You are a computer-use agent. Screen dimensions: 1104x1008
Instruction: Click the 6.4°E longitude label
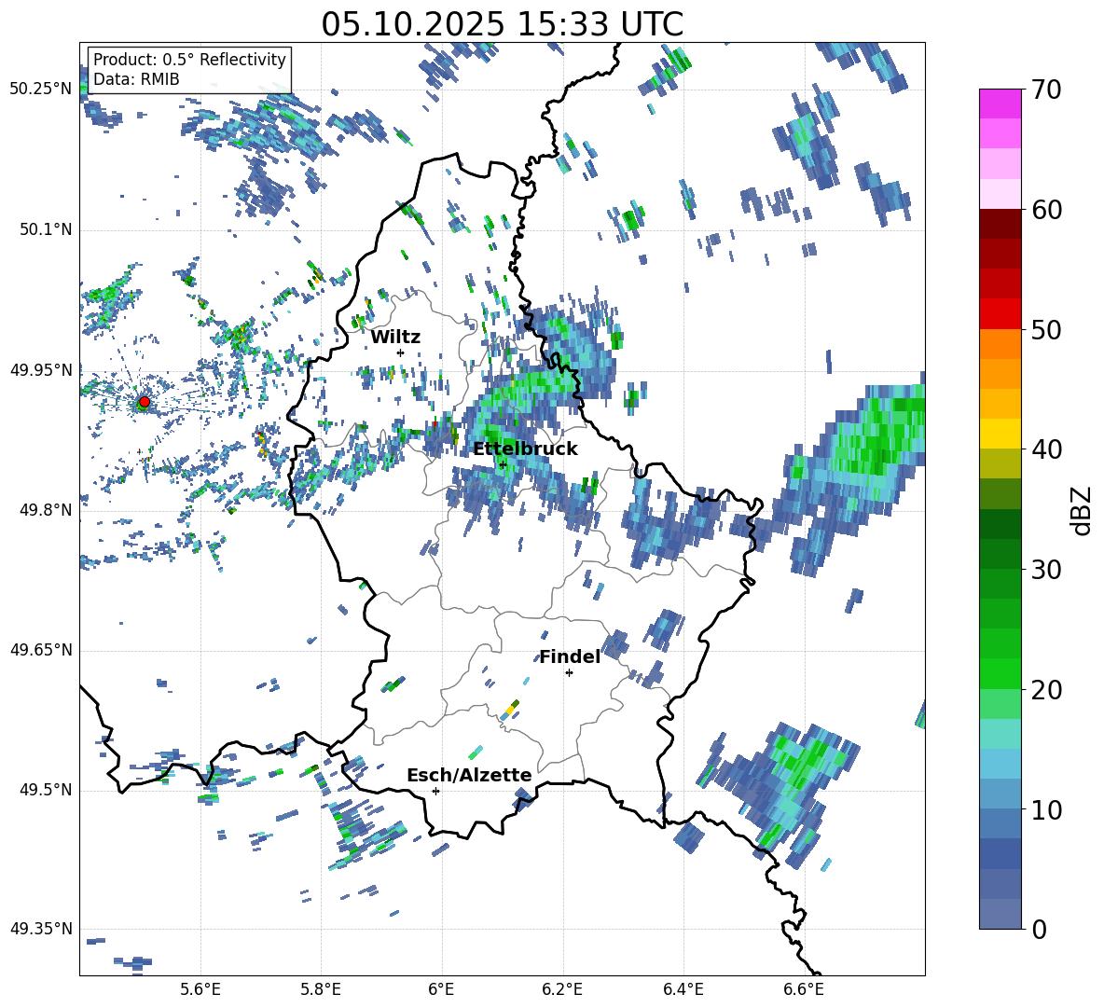click(683, 989)
